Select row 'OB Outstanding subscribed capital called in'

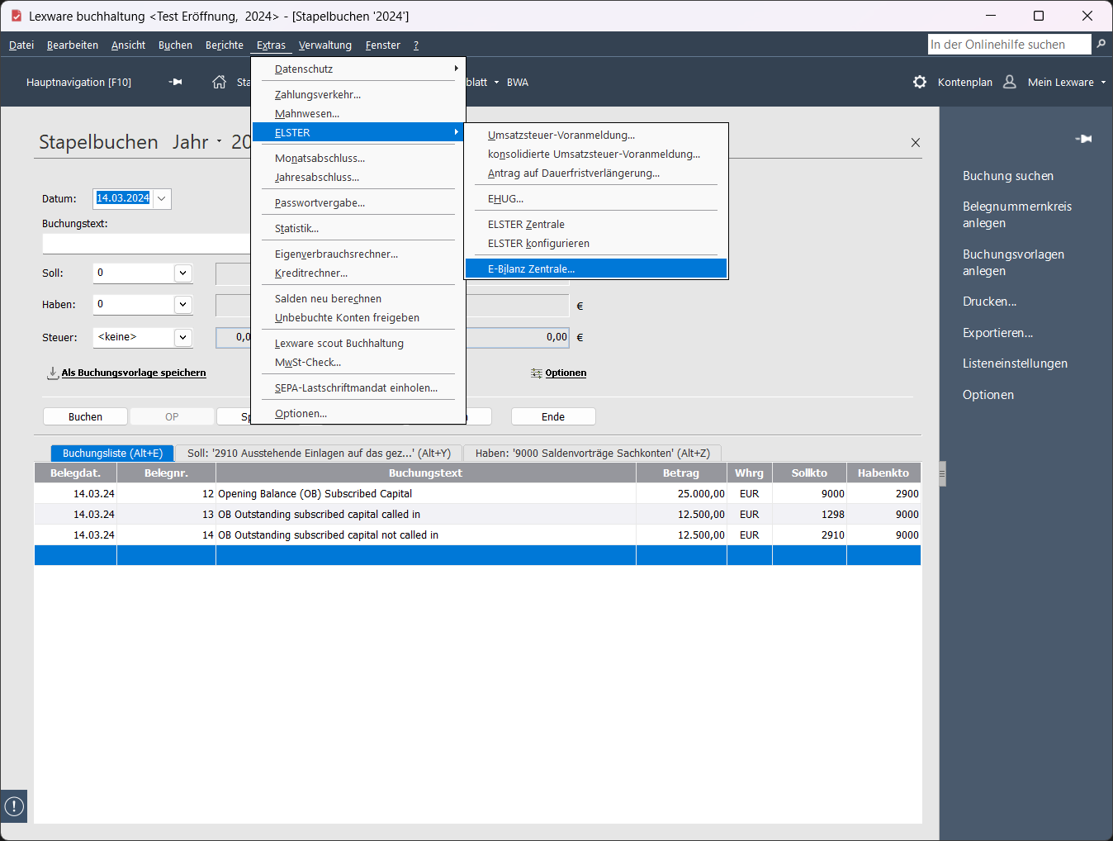477,514
